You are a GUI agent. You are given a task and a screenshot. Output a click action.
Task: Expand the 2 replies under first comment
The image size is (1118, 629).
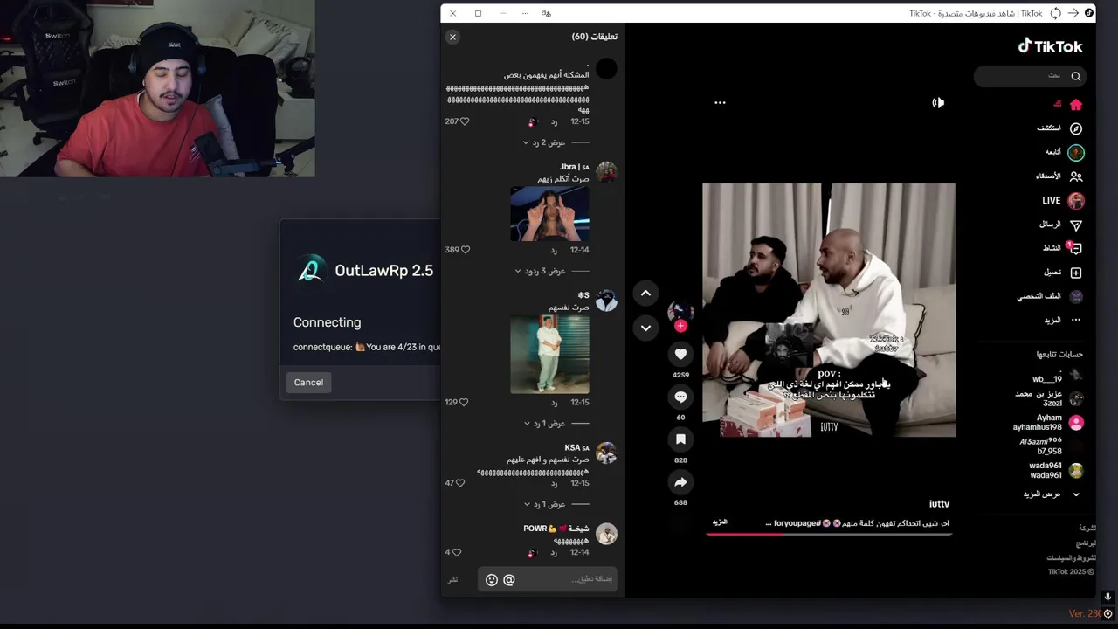(544, 142)
